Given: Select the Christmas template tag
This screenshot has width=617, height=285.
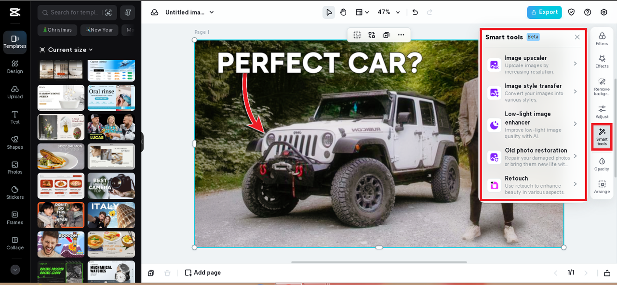Looking at the screenshot, I should [x=57, y=30].
